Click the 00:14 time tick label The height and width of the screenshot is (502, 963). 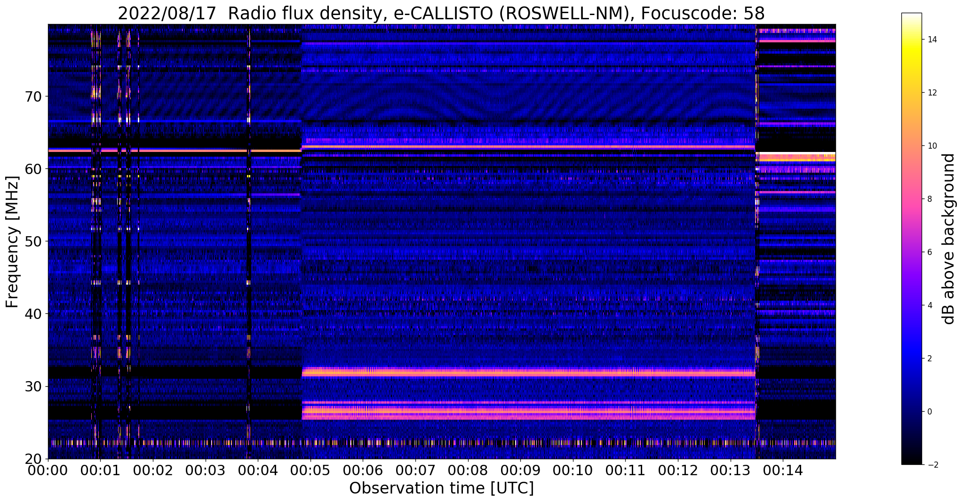click(783, 470)
